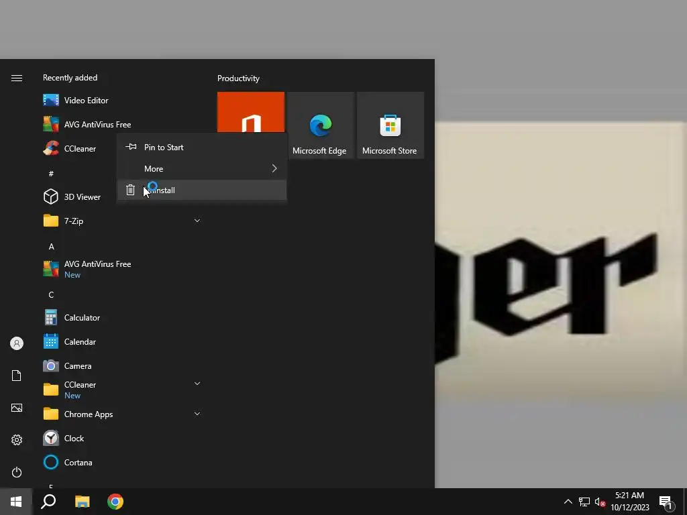Click the 'A' letter header

click(51, 247)
